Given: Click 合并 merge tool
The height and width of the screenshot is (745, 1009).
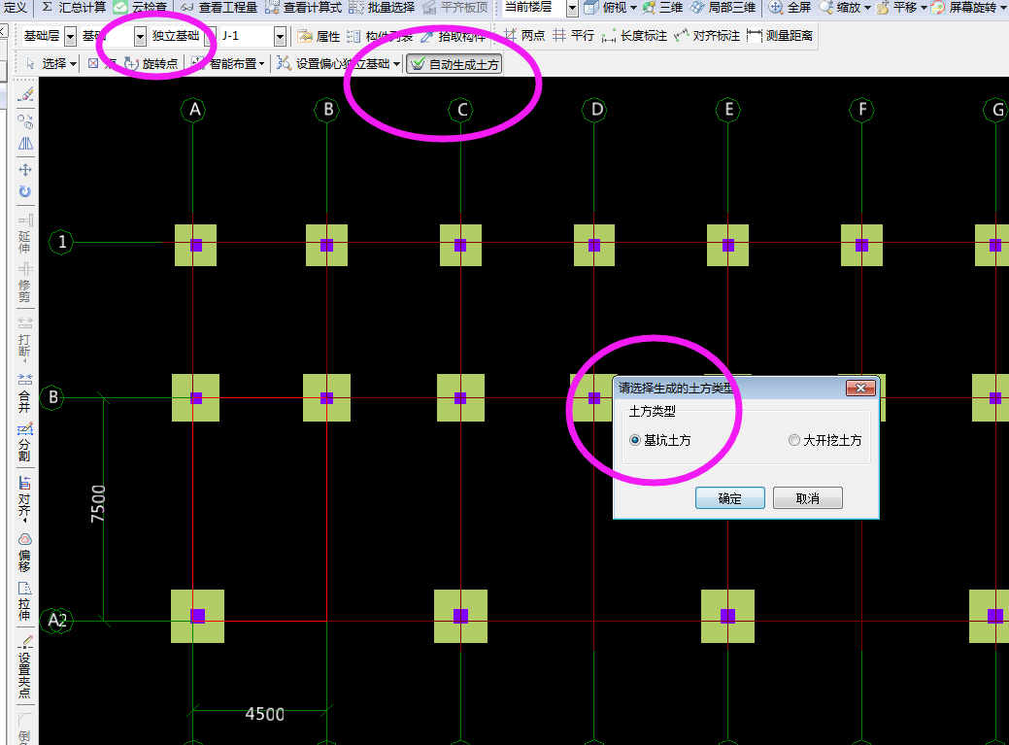Looking at the screenshot, I should 24,392.
